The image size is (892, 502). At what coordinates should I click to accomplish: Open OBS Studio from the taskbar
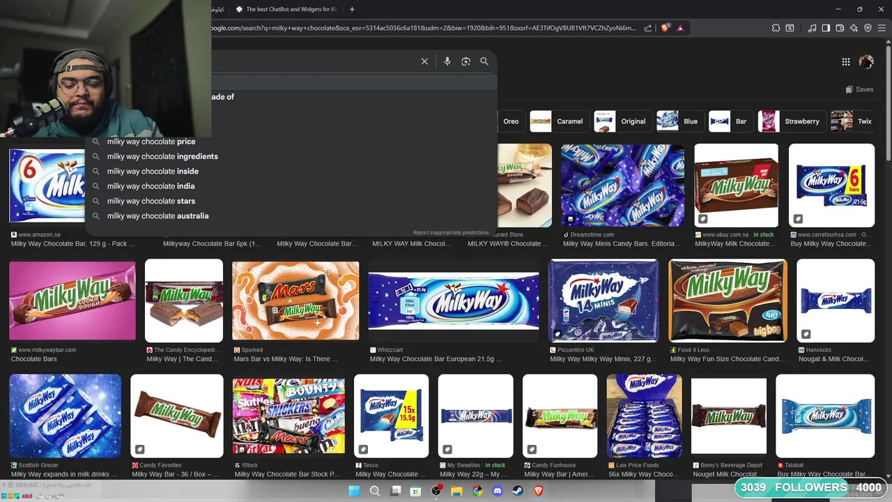click(436, 491)
